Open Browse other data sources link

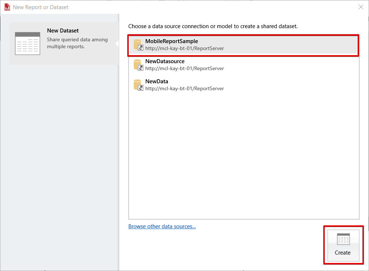pos(162,226)
